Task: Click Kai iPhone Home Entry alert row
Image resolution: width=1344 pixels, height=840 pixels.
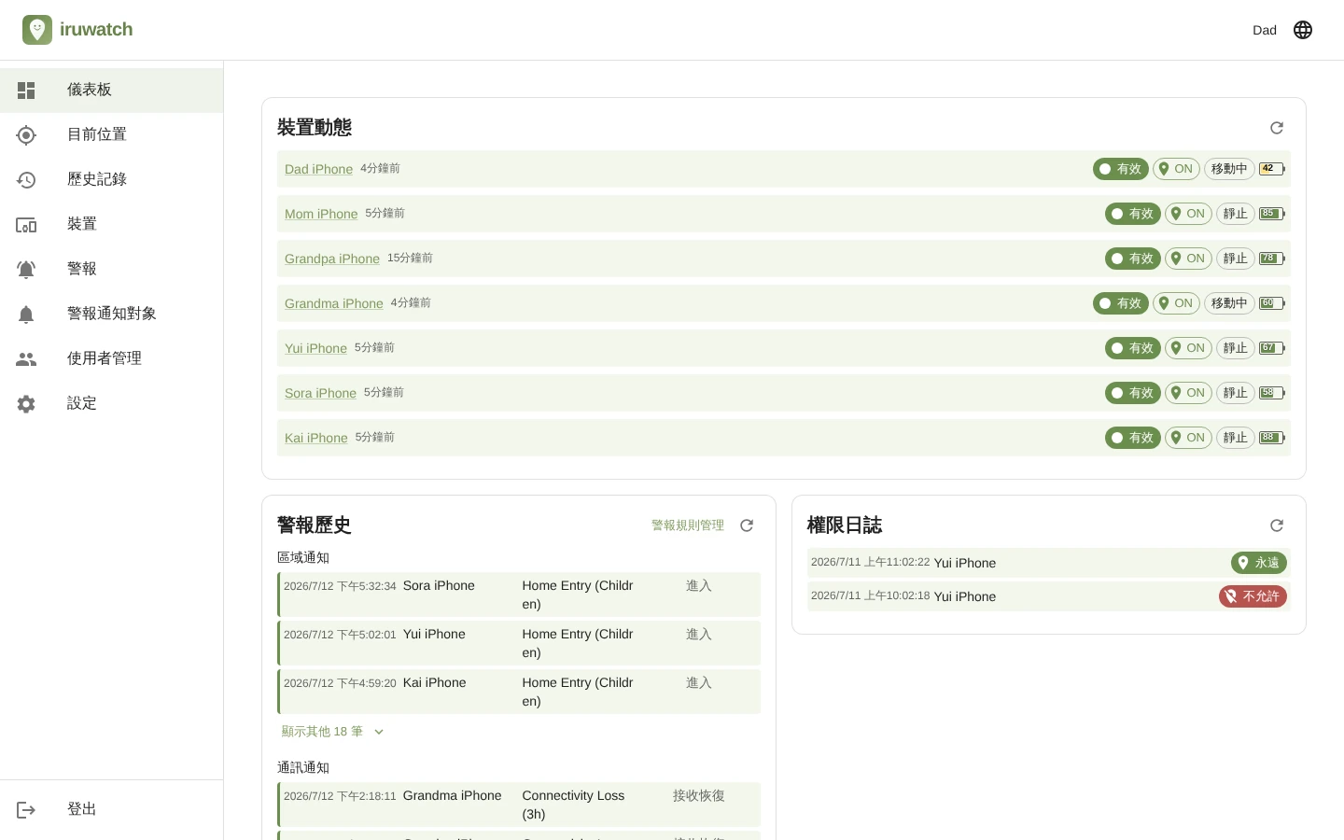Action: [x=519, y=692]
